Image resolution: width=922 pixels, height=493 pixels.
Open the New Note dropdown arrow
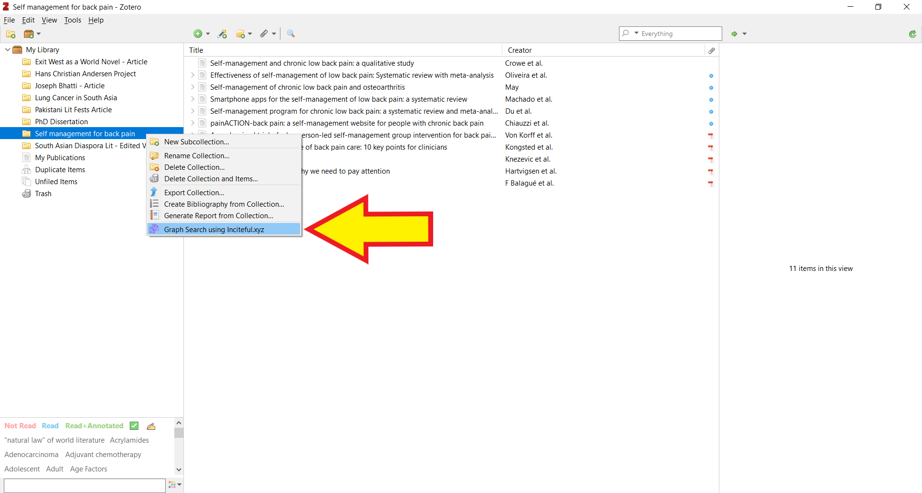[250, 34]
